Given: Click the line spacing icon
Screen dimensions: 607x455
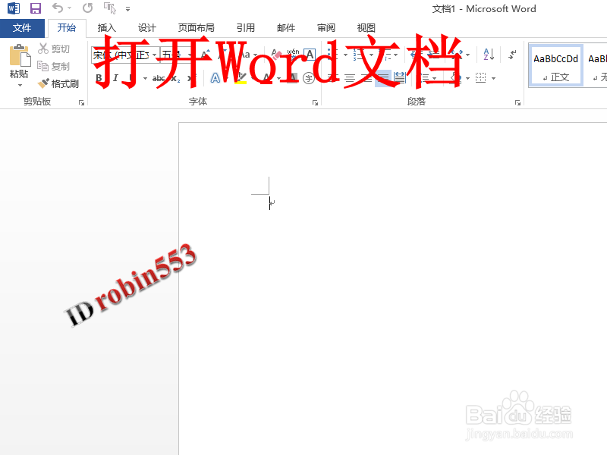Looking at the screenshot, I should coord(426,78).
